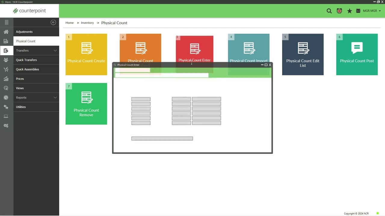385x216 pixels.
Task: Click the globe-search icon in the left rail
Action: (6, 88)
